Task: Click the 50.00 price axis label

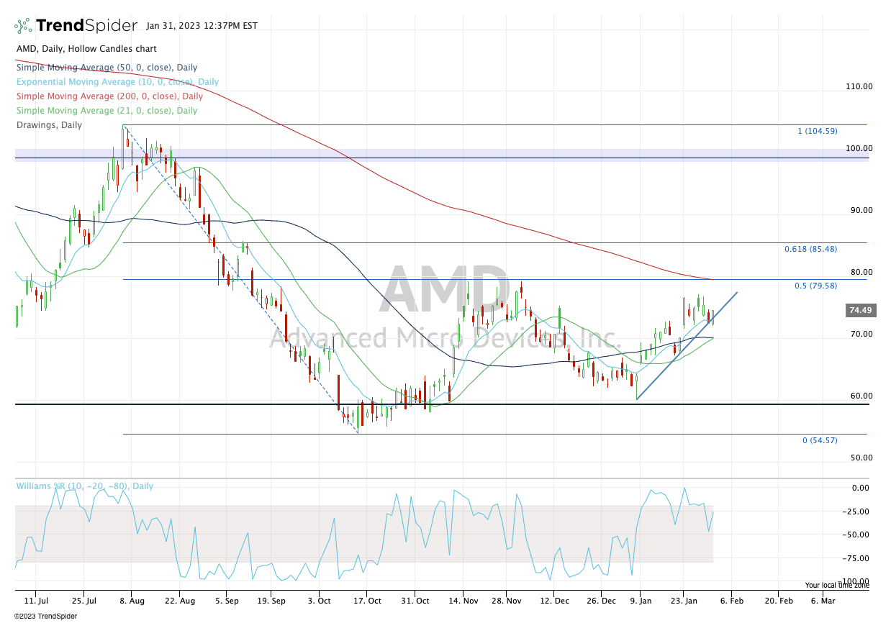Action: (x=861, y=458)
